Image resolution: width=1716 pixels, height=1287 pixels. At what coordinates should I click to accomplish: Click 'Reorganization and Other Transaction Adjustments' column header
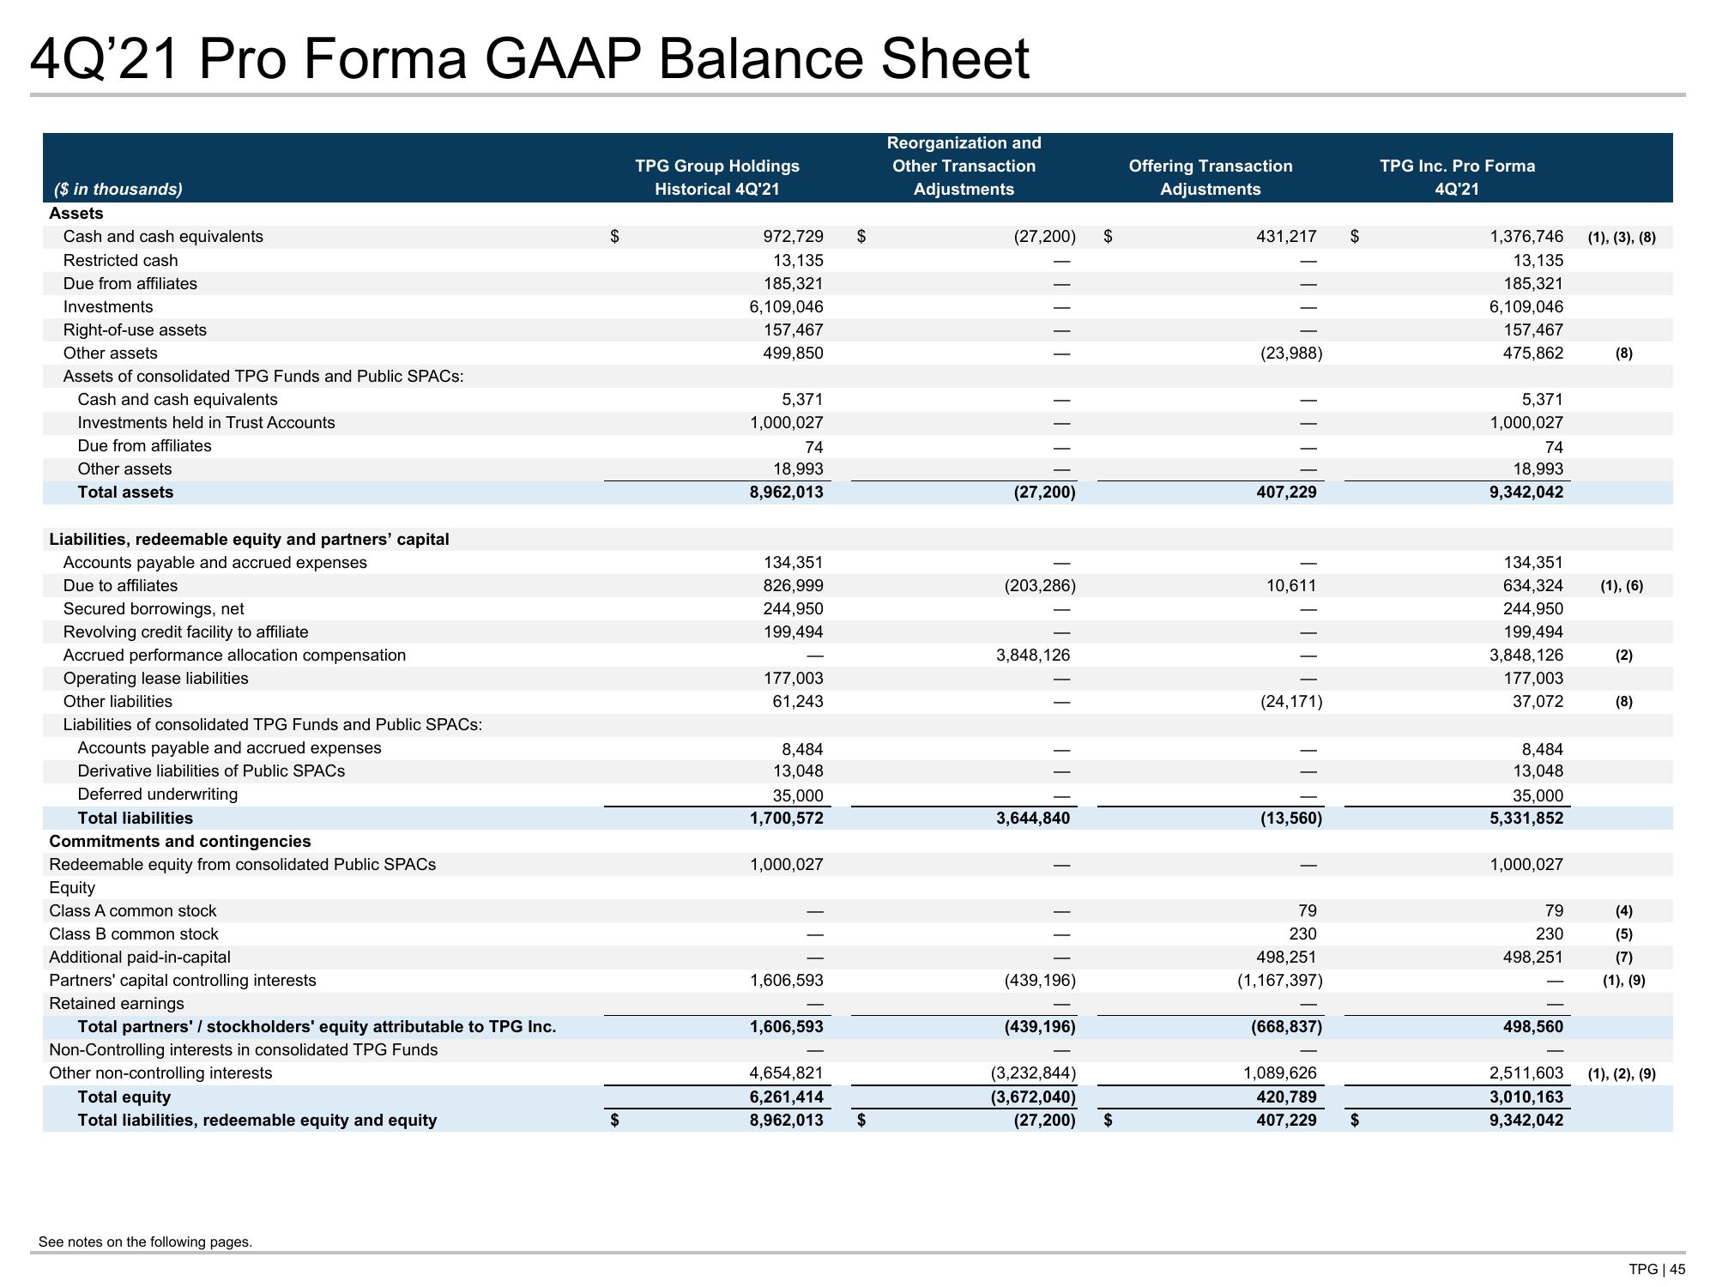pos(964,166)
